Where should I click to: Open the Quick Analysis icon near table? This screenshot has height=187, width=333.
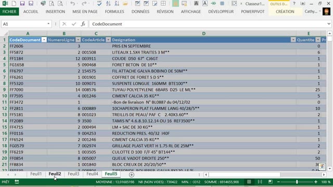click(322, 167)
